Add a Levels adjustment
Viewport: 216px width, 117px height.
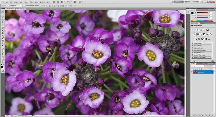(x=201, y=30)
